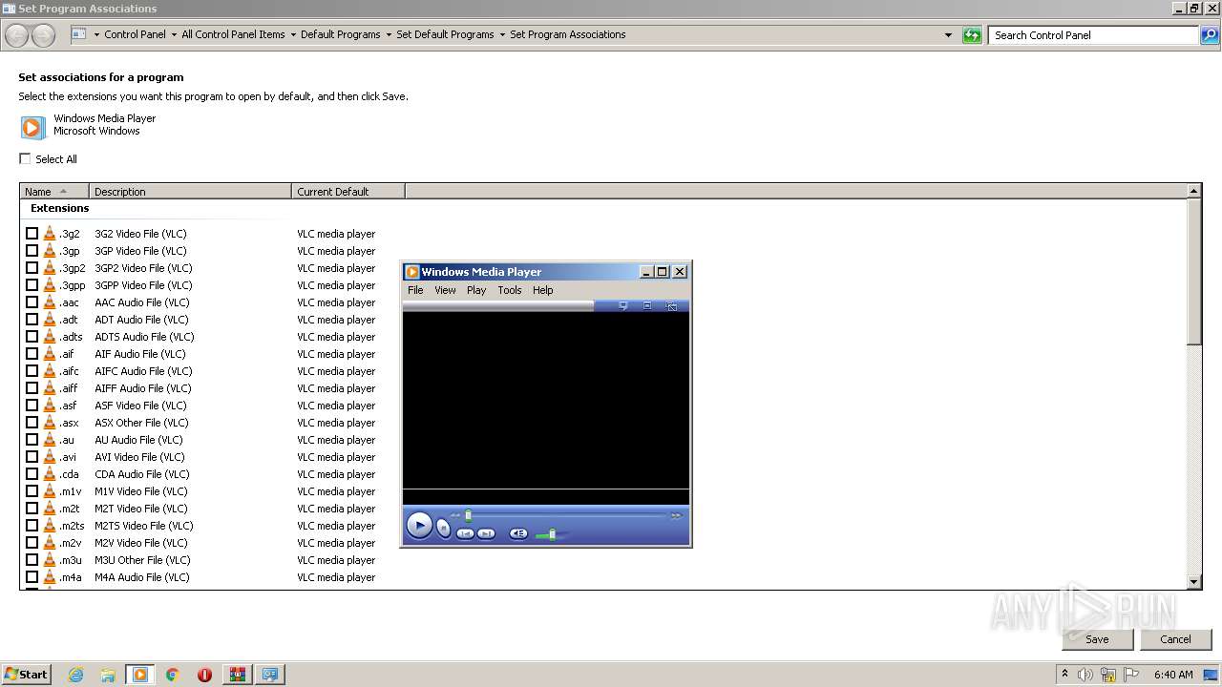This screenshot has height=687, width=1222.
Task: Open the Play menu in Media Player
Action: click(x=476, y=290)
